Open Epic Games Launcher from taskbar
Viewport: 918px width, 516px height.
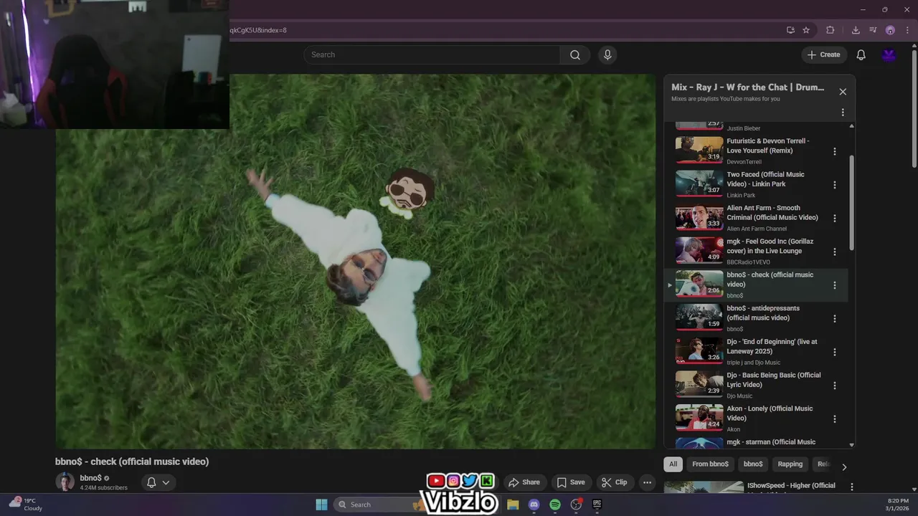[x=597, y=505]
